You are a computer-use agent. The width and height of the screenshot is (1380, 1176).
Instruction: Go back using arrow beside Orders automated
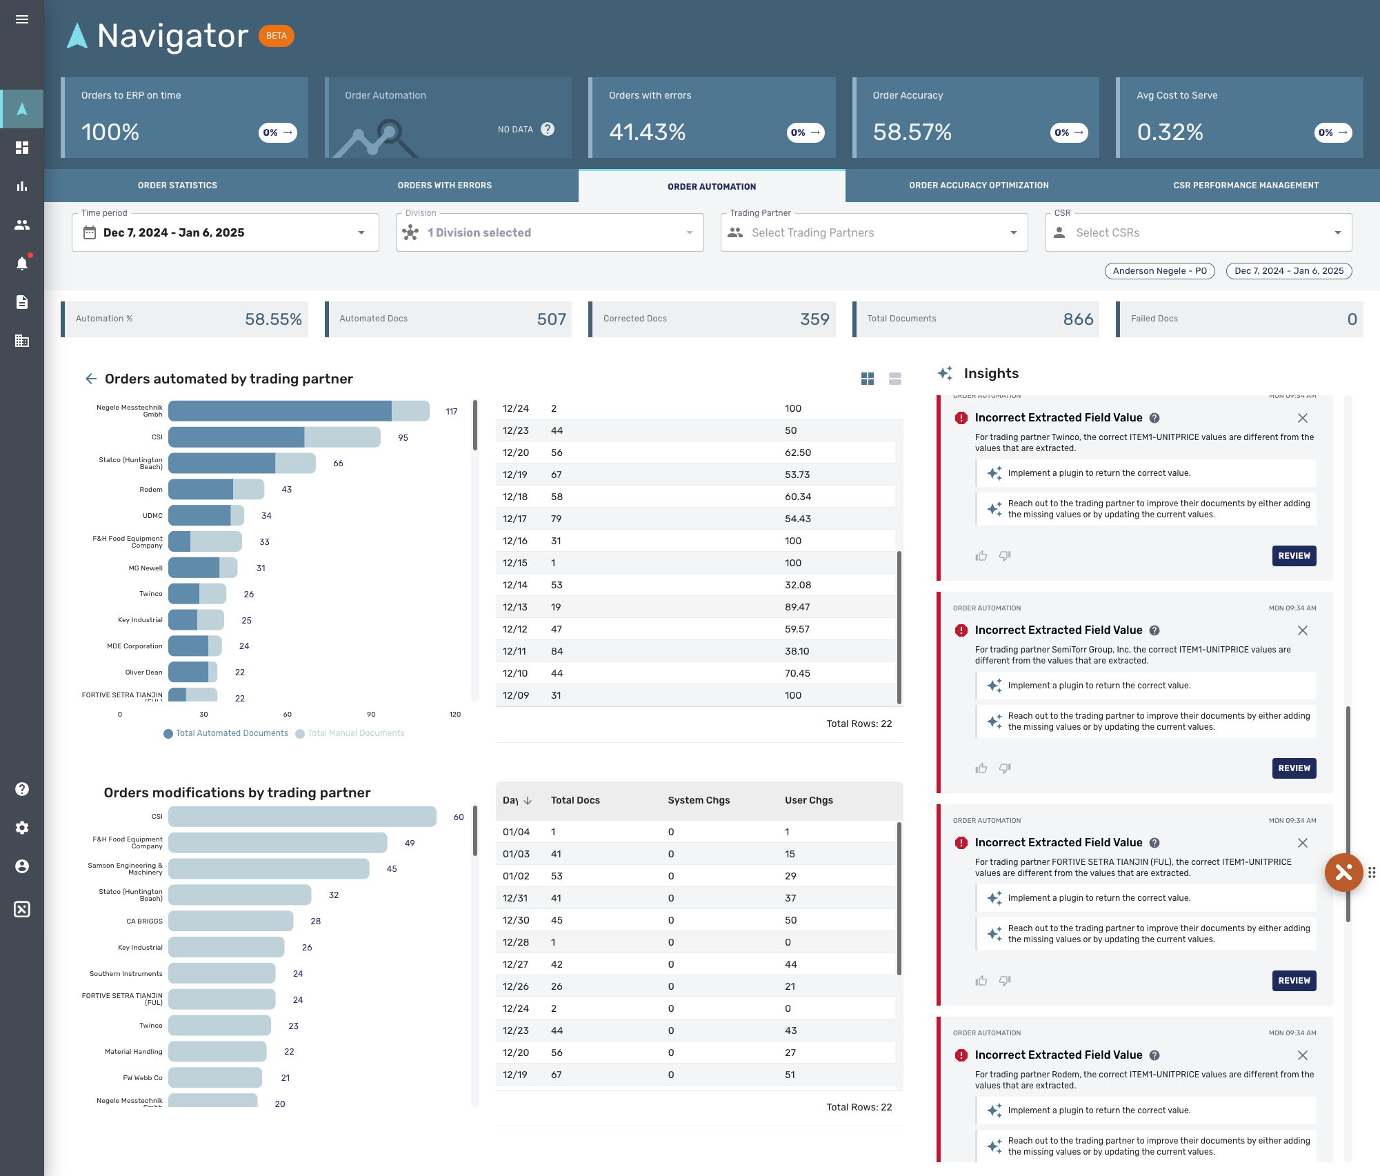(90, 379)
